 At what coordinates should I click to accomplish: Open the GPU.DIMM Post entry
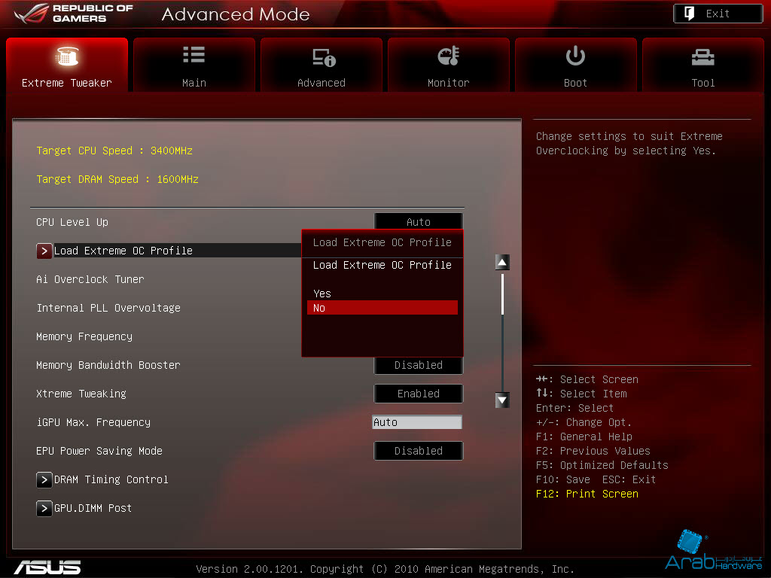point(93,508)
